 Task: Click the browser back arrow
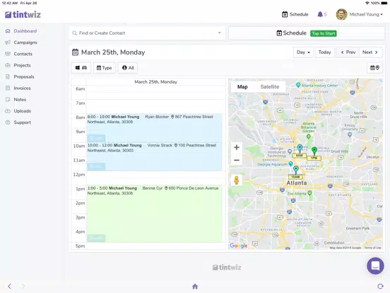9,286
